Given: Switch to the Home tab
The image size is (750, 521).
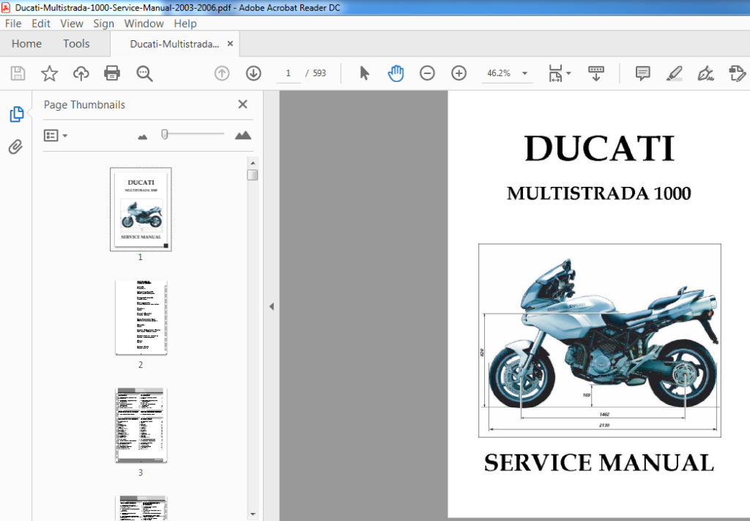Looking at the screenshot, I should click(x=26, y=43).
